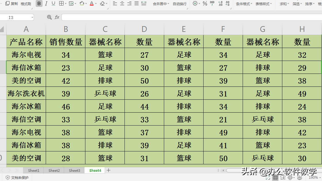Open Name Box dropdown arrow
322x181 pixels.
32,18
